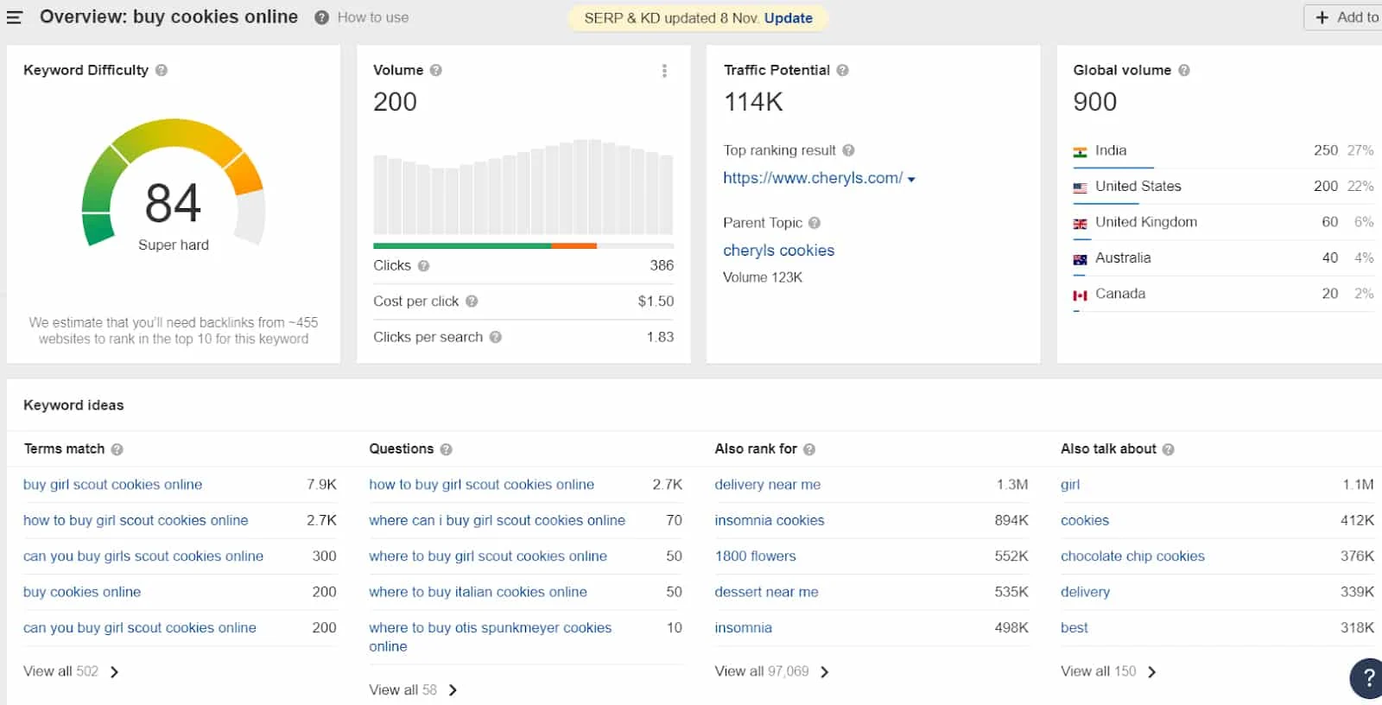Click the Questions info icon
1382x705 pixels.
[447, 449]
